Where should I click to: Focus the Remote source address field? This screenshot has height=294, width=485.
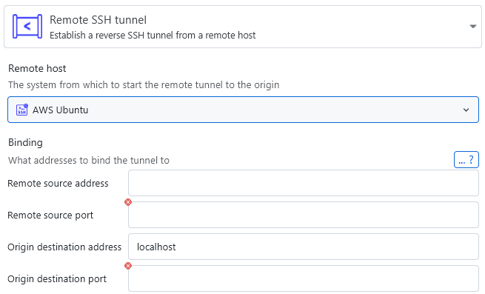(x=304, y=183)
